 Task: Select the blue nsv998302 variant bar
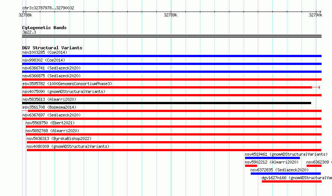tap(172, 64)
